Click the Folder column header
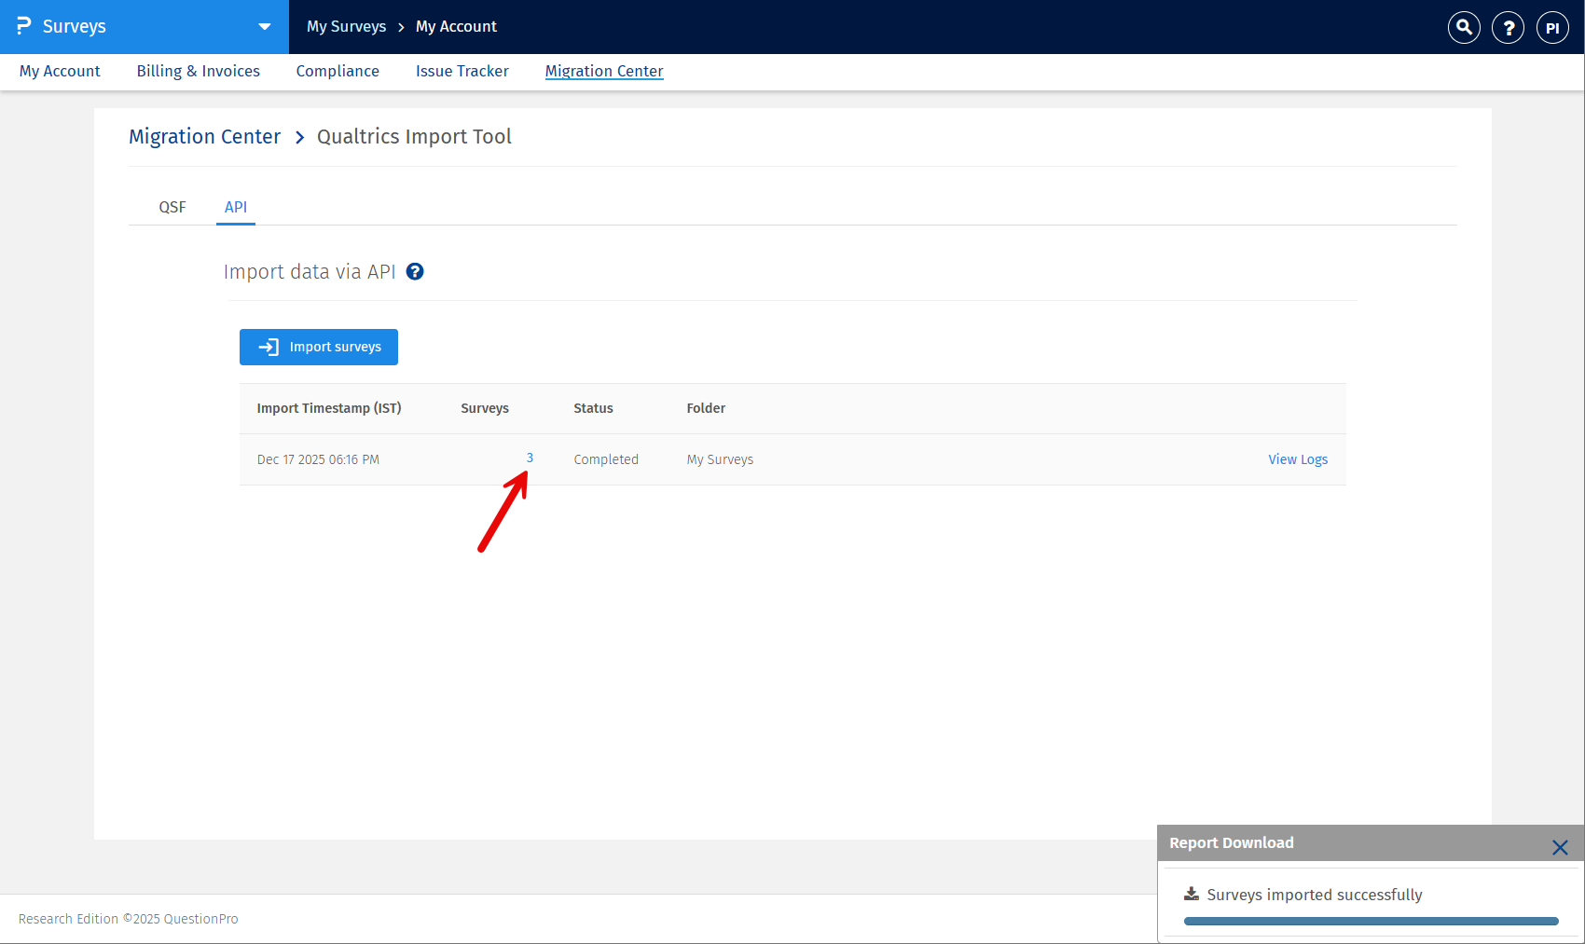Viewport: 1585px width, 944px height. click(706, 408)
